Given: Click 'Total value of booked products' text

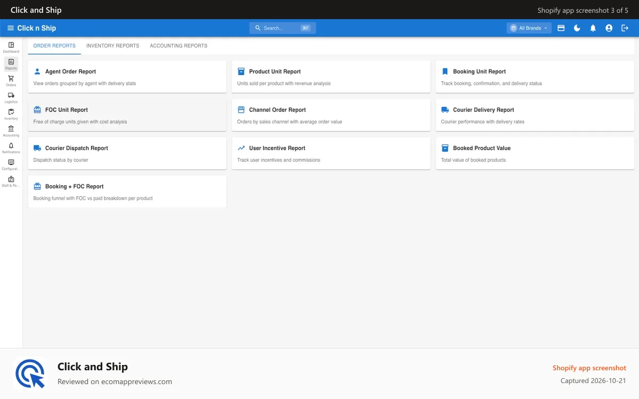Looking at the screenshot, I should click(x=473, y=160).
